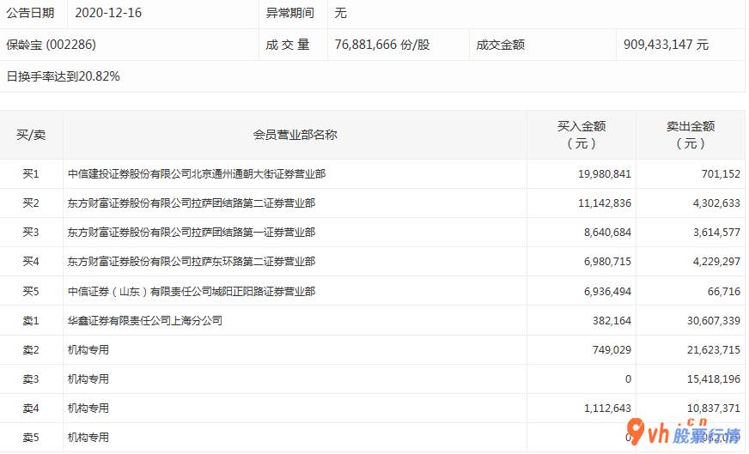Select the 买1 row label

pos(31,174)
